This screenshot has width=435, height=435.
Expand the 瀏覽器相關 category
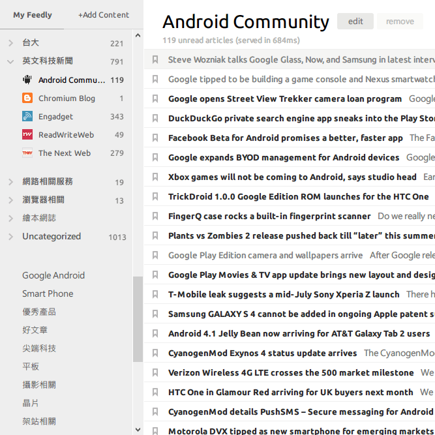point(10,200)
